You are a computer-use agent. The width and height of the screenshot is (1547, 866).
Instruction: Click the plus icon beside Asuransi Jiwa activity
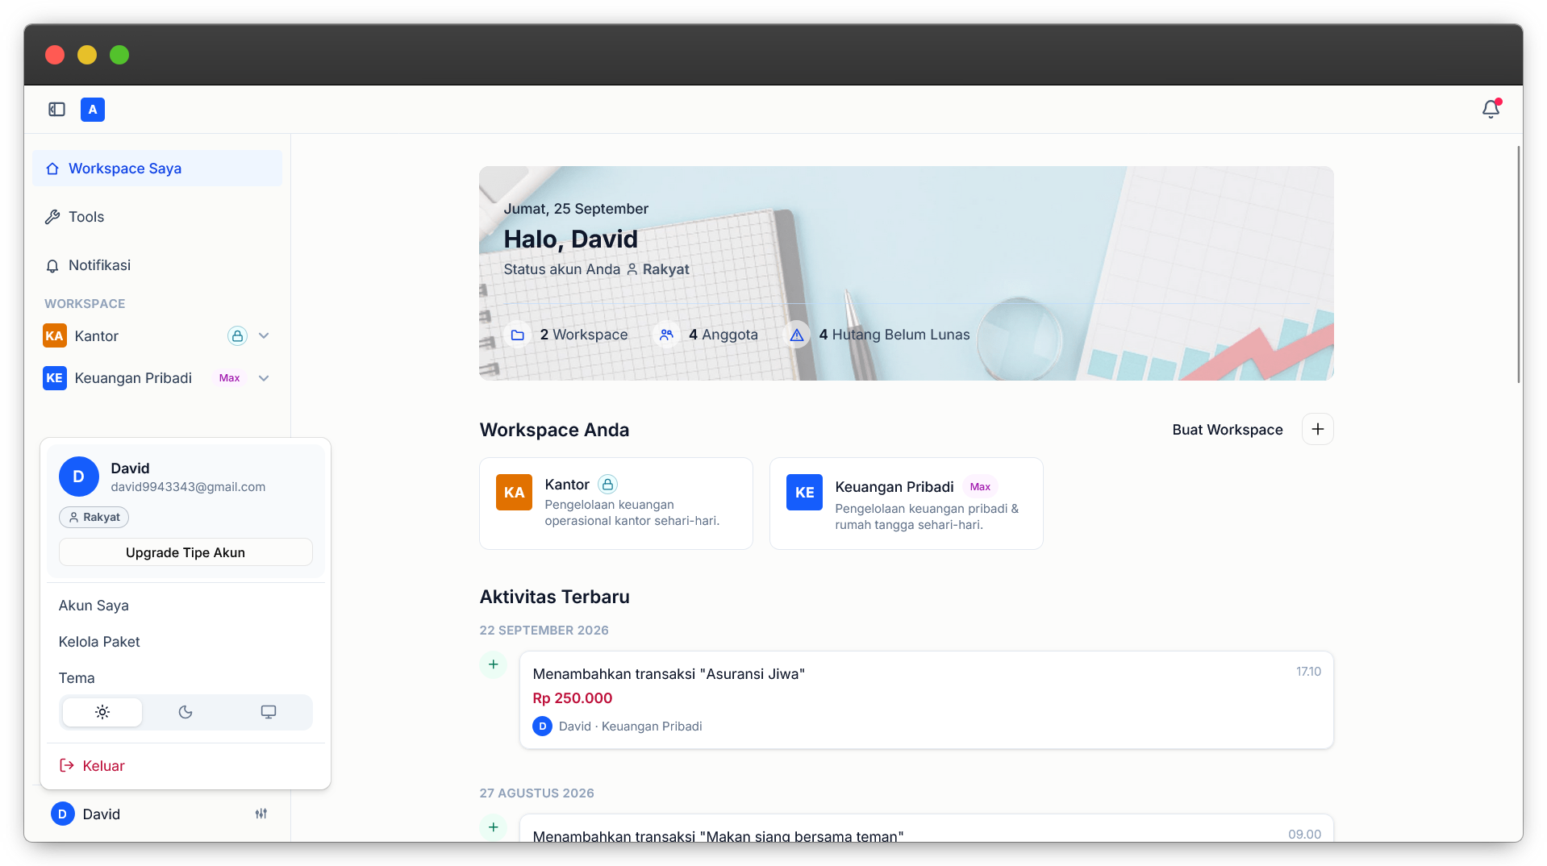point(494,665)
